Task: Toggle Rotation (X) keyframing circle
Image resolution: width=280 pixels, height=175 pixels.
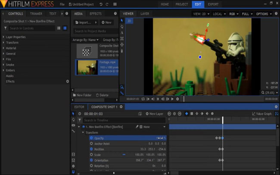Action: (x=91, y=166)
